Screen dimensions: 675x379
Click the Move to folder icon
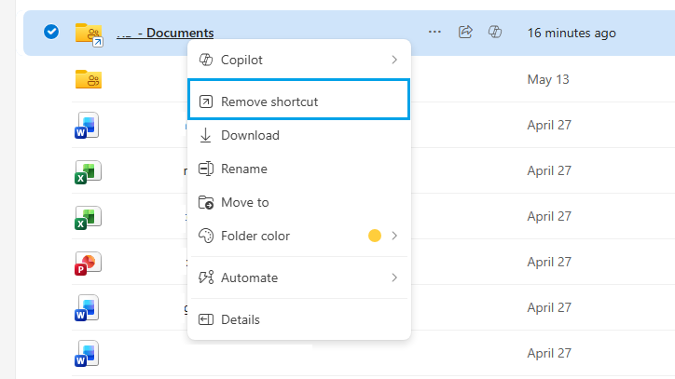(206, 202)
